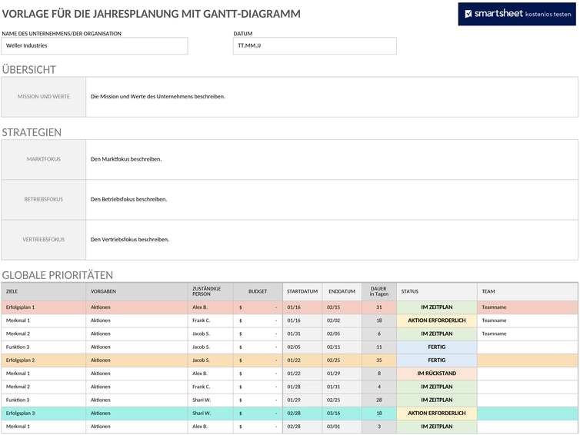The width and height of the screenshot is (580, 435).
Task: Select AKTION ERFORDERLICH status of Erfolgsplan 3
Action: pos(437,413)
